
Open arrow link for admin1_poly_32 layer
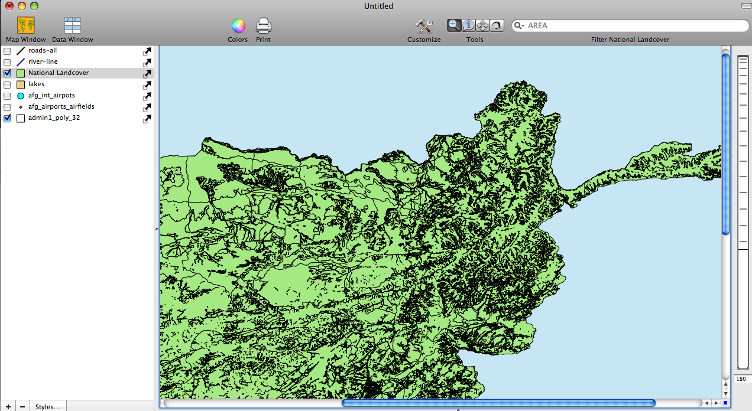point(147,118)
